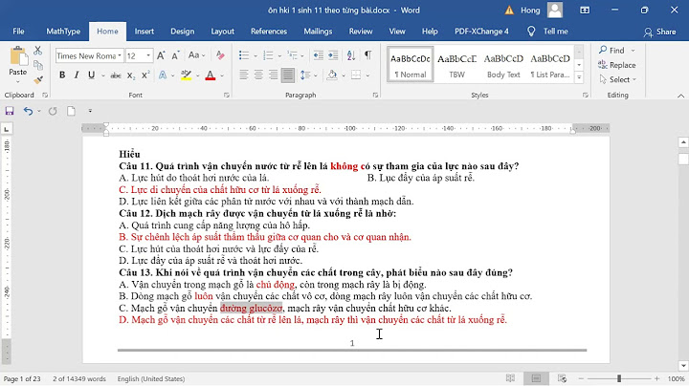
Task: Increase font size with Grow Font
Action: [x=161, y=55]
